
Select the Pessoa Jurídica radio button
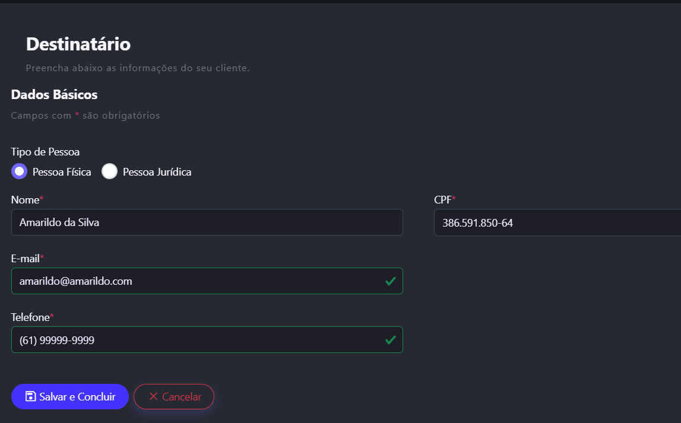point(110,171)
